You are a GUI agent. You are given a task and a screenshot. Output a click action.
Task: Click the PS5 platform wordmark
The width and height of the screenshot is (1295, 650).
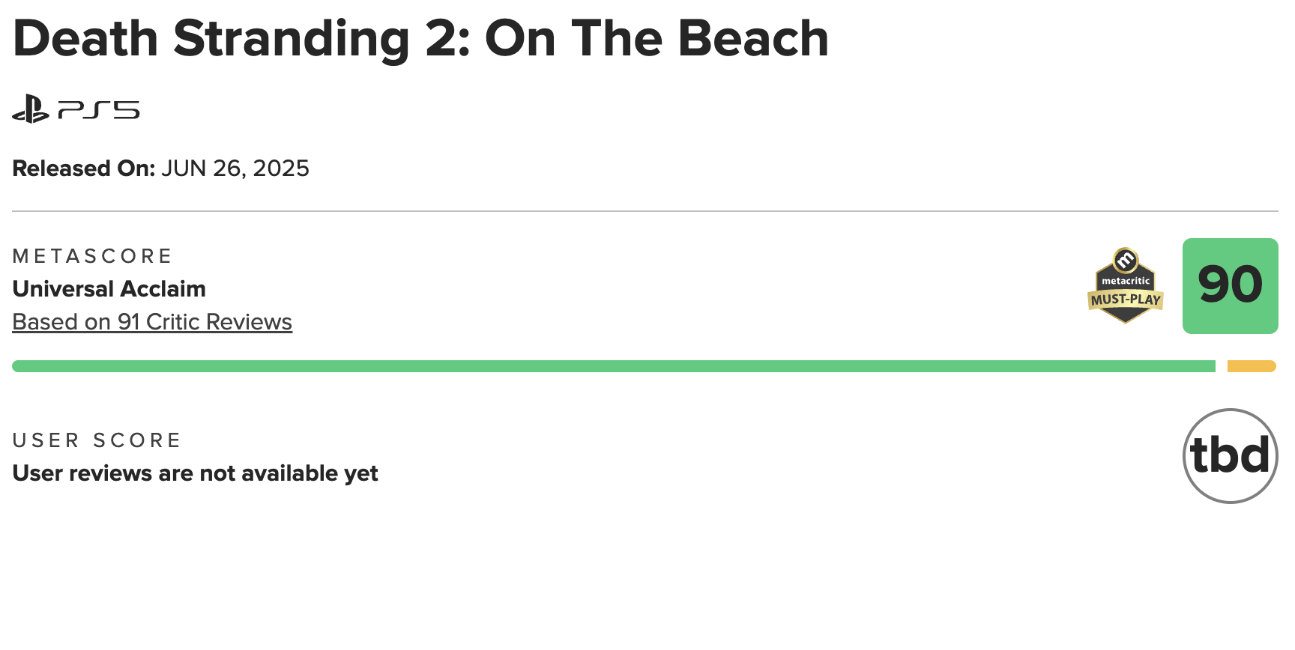click(x=99, y=110)
